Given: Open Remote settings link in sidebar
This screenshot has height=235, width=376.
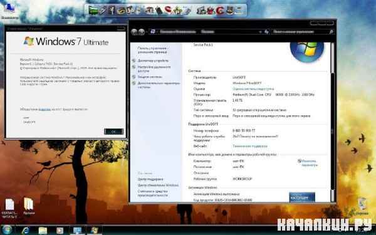Looking at the screenshot, I should [x=154, y=69].
